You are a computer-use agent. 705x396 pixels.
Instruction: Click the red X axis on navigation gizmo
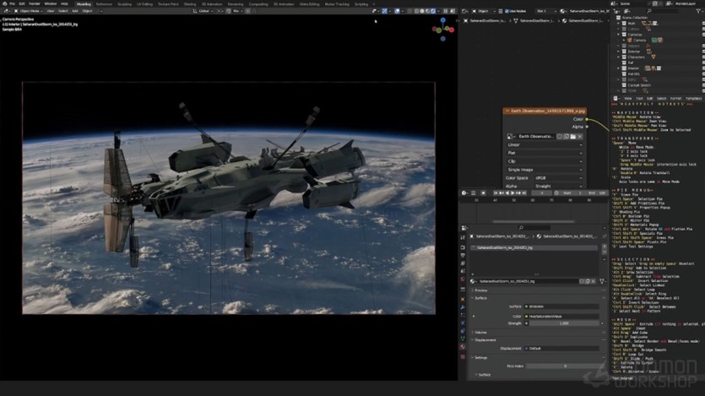pyautogui.click(x=452, y=30)
